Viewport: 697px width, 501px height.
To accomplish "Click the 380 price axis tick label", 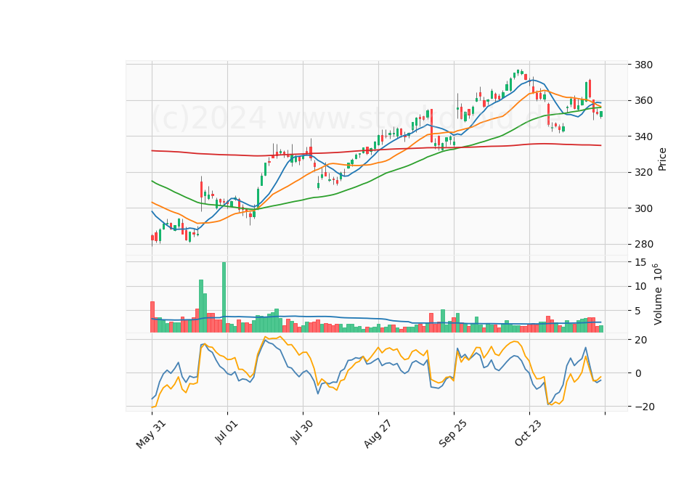I will coord(644,65).
